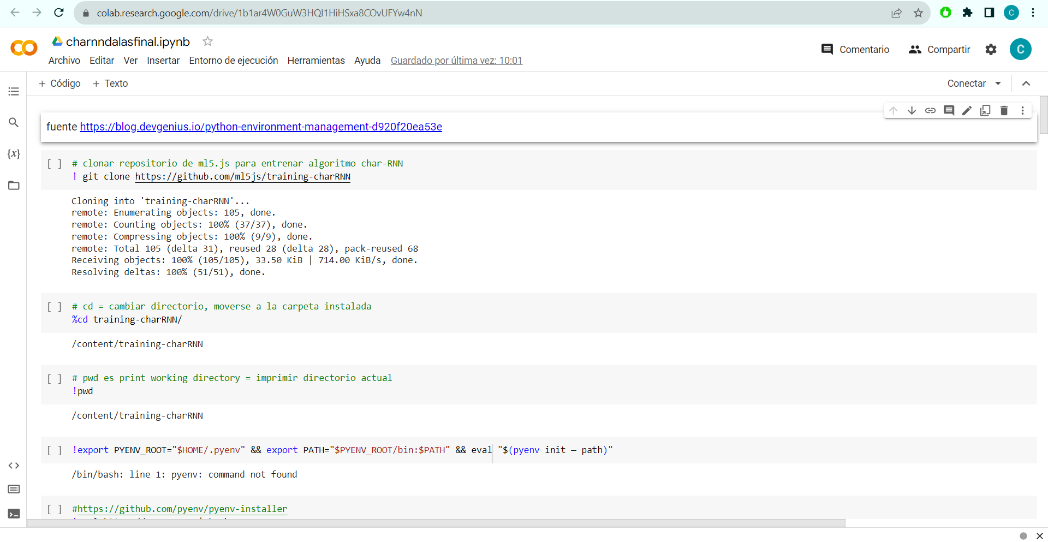The height and width of the screenshot is (542, 1048).
Task: Open Comentario panel
Action: tap(855, 50)
